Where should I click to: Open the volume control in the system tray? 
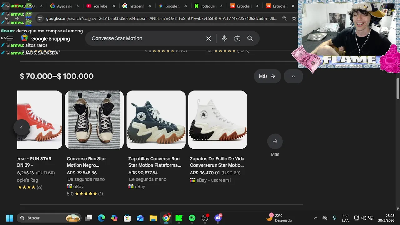[x=364, y=218]
